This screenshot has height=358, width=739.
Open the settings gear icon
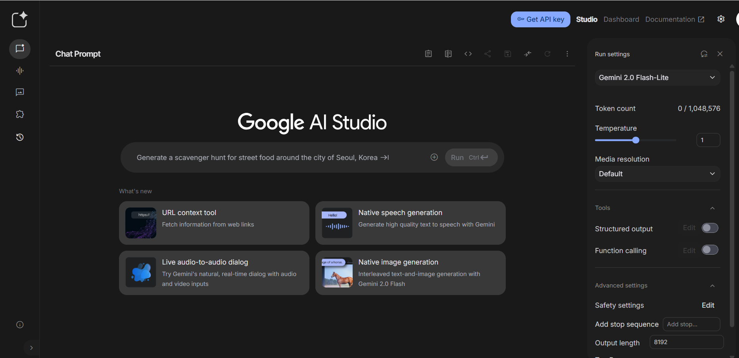coord(721,19)
